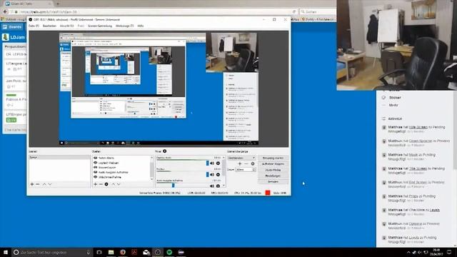This screenshot has width=457, height=257.
Task: Click the browser back button
Action: [5, 11]
